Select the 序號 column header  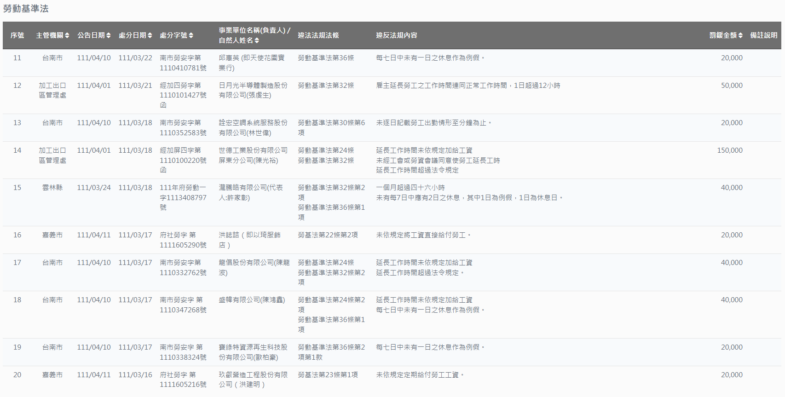coord(17,35)
